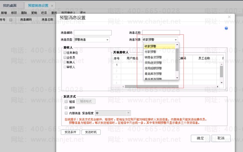This screenshot has width=243, height=152.
Task: Choose 信用超额预警 from the dropdown list
Action: tap(160, 68)
